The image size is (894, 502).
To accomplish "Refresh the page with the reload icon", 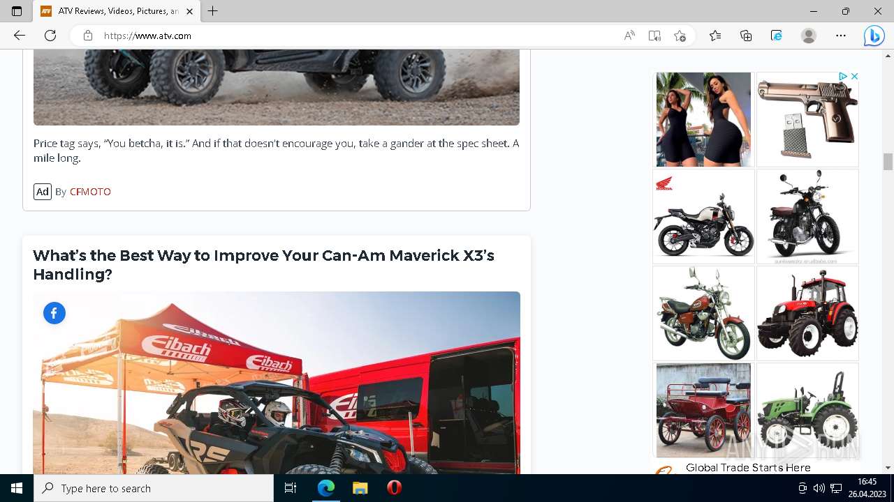I will click(50, 36).
